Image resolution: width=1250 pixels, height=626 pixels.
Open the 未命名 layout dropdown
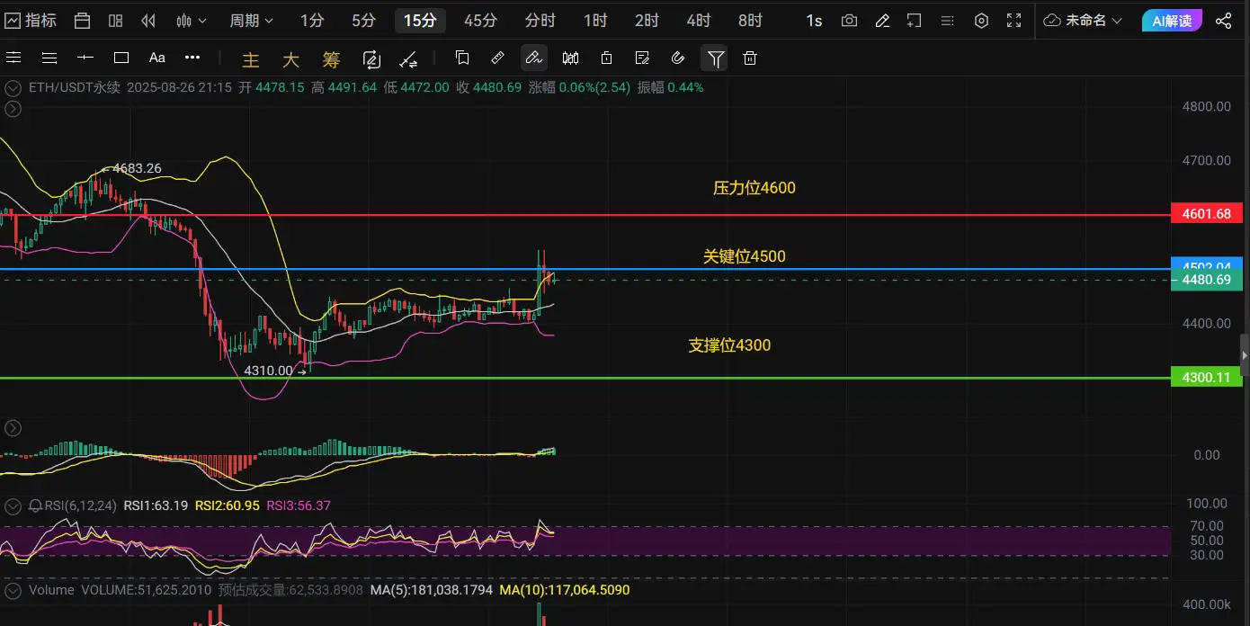[1085, 21]
